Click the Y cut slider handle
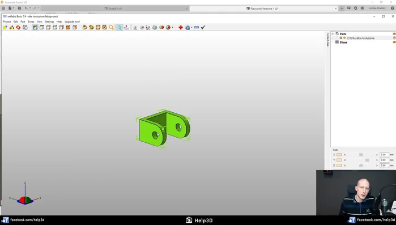This screenshot has width=396, height=225. click(x=367, y=160)
